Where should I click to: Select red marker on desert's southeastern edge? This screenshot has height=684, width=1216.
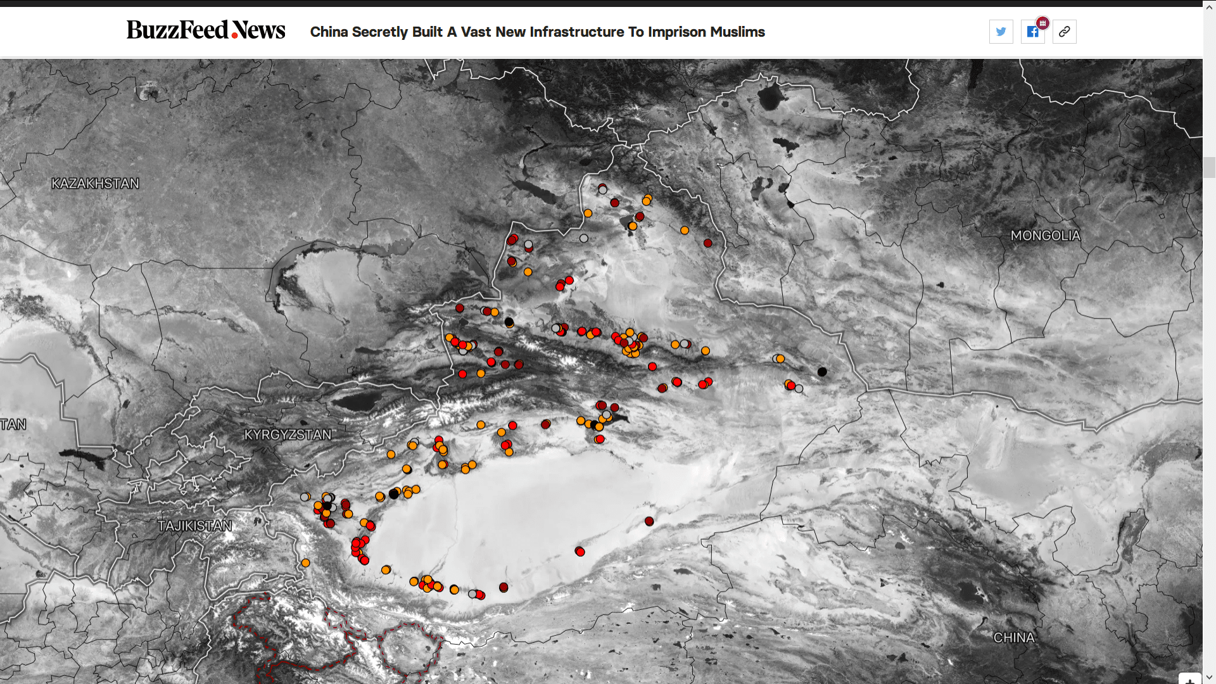(x=580, y=552)
